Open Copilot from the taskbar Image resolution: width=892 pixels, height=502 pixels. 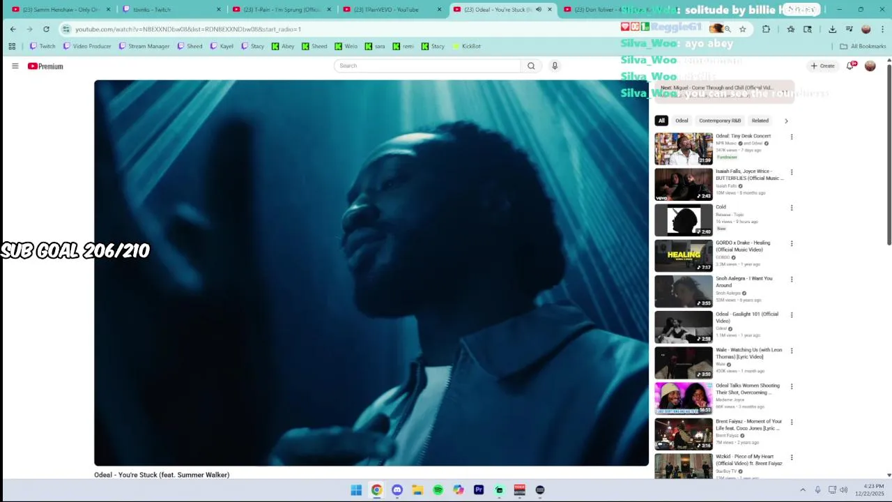458,490
